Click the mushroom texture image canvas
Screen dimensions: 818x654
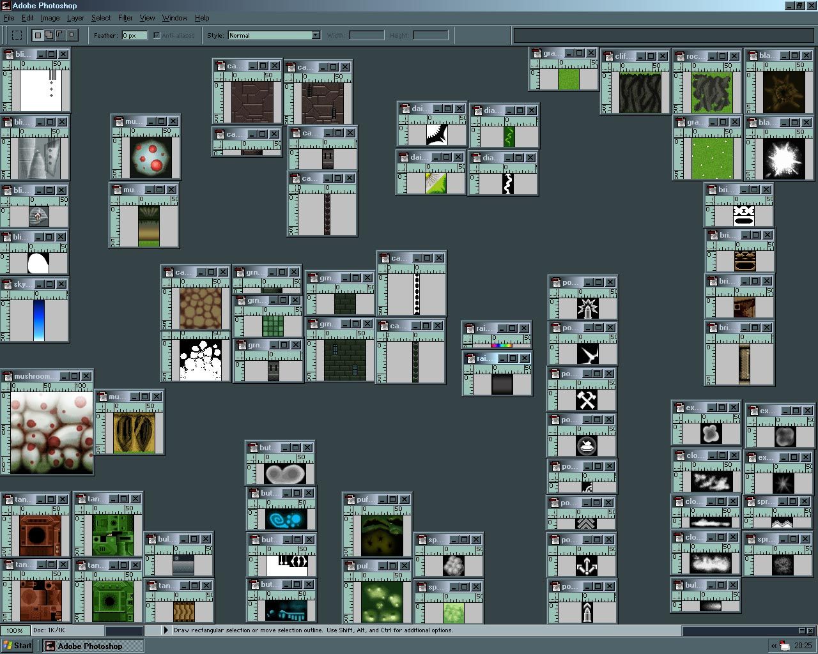51,432
